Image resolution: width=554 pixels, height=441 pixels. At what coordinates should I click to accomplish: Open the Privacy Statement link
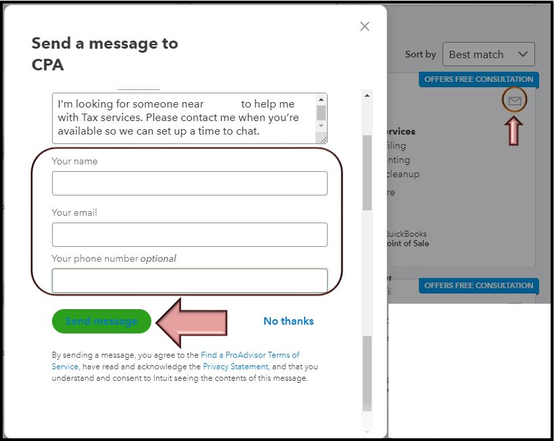[x=236, y=367]
